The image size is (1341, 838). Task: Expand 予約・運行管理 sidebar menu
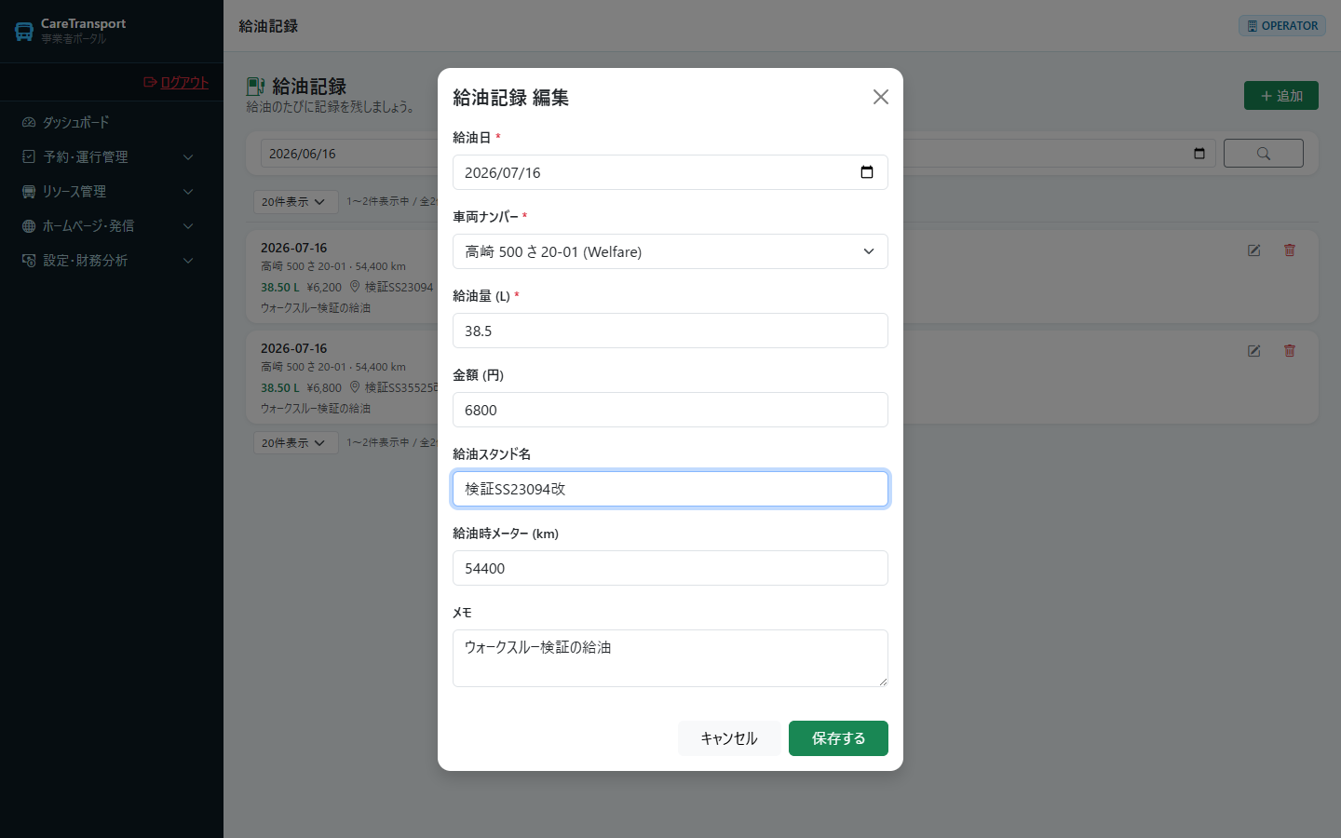[x=112, y=156]
